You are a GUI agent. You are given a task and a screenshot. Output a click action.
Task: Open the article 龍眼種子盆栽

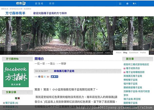point(130,103)
